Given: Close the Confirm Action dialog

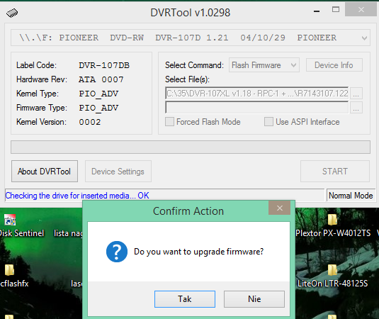Looking at the screenshot, I should point(279,208).
